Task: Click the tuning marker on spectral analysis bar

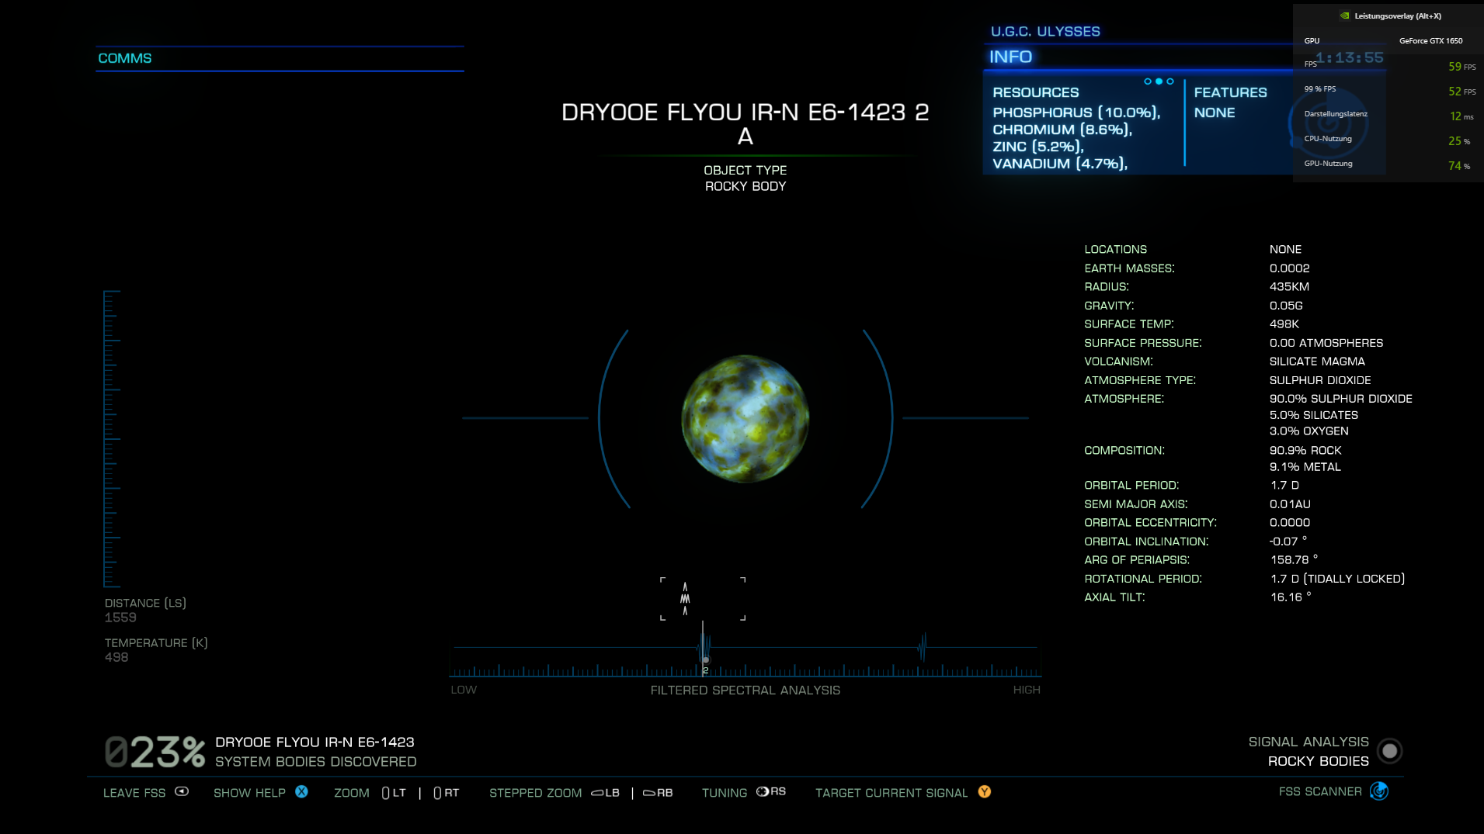Action: click(x=704, y=659)
